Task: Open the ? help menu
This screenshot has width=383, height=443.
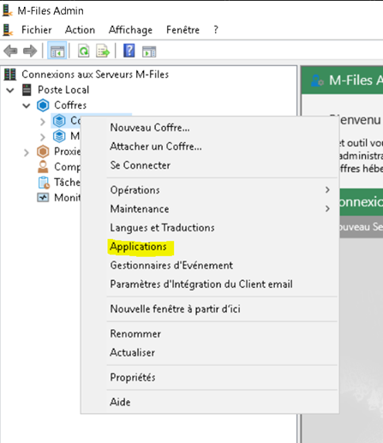Action: [x=216, y=30]
